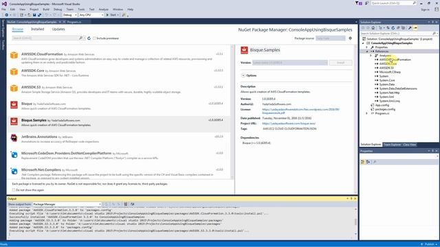Switch to the Class View tab
440x247 pixels.
[x=410, y=145]
